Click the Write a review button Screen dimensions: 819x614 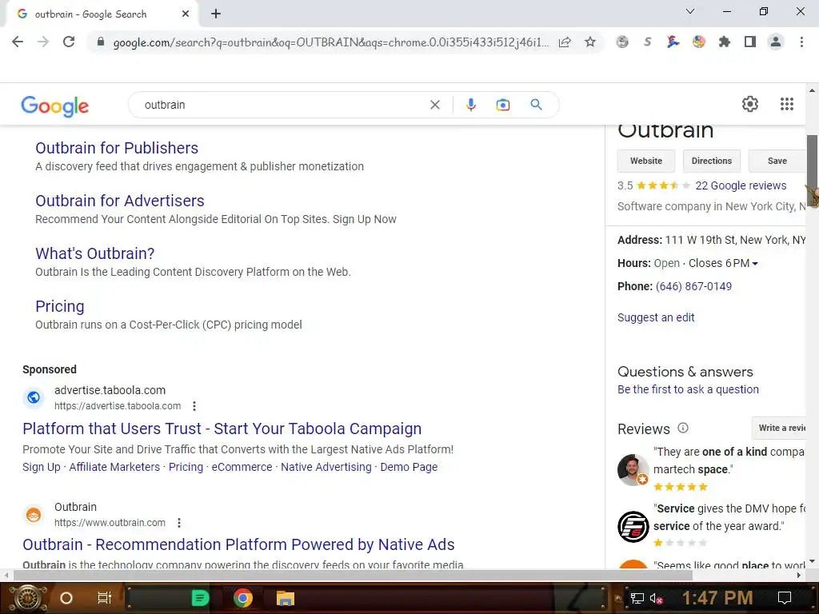[779, 428]
